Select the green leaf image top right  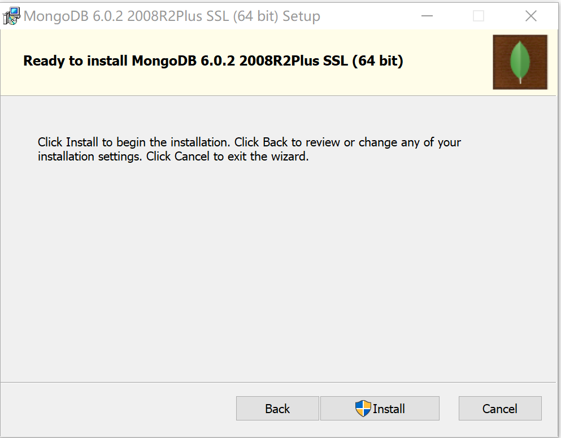520,62
